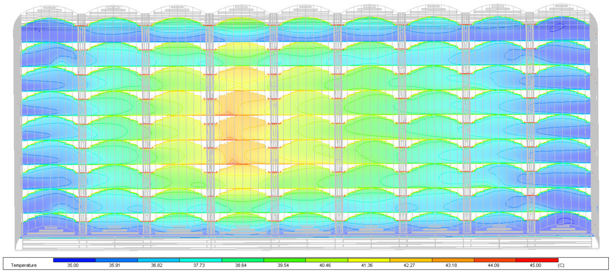Click the yellow 41.36 legend color band
Viewport: 611px width, 273px height.
tap(369, 260)
